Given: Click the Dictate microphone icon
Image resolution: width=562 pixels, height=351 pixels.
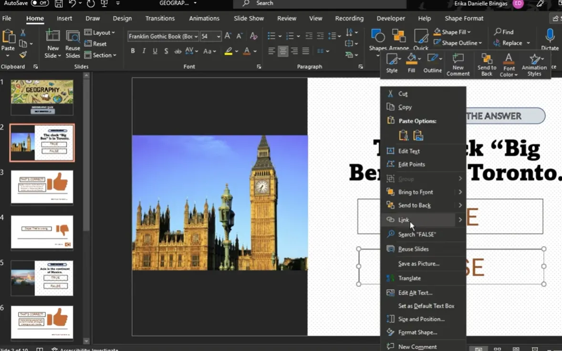Looking at the screenshot, I should pos(550,36).
